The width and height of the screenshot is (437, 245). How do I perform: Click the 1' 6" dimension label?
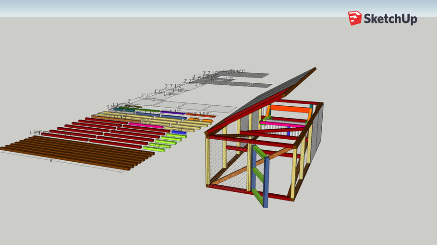159,91
